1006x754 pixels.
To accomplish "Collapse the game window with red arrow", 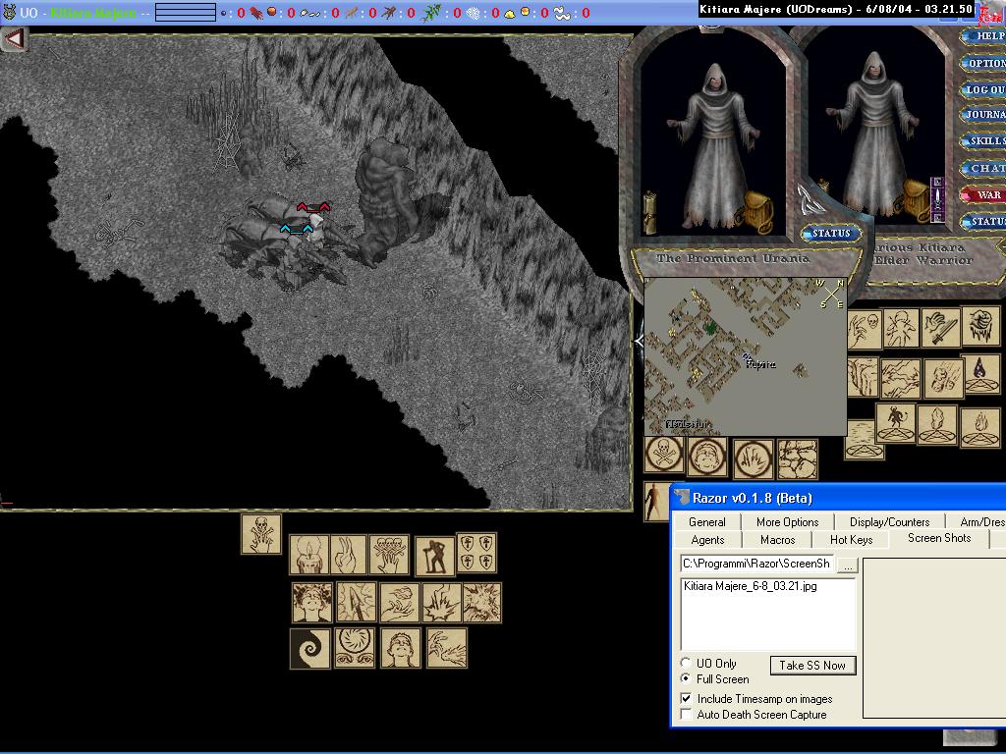I will (x=14, y=39).
